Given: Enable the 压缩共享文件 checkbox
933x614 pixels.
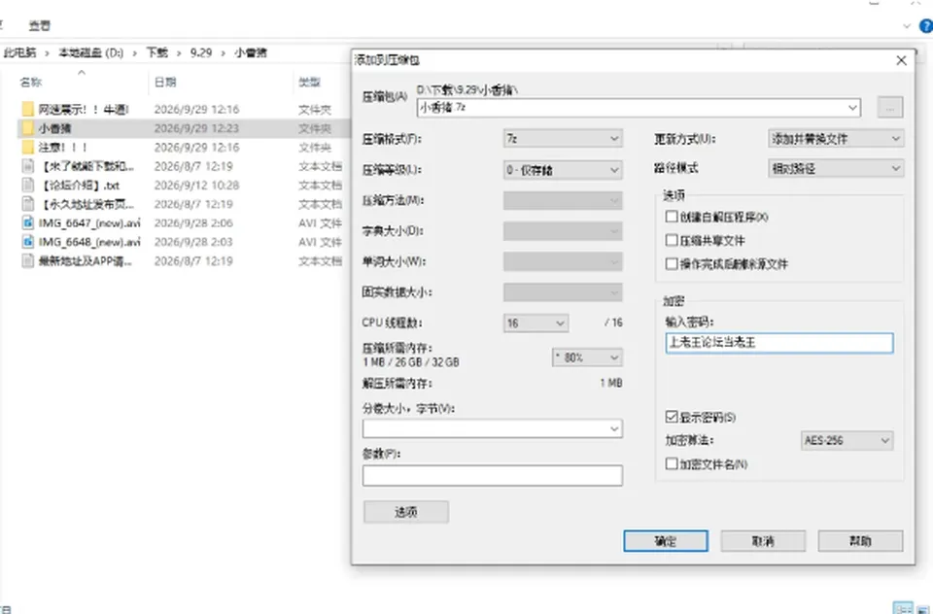Looking at the screenshot, I should click(x=672, y=240).
